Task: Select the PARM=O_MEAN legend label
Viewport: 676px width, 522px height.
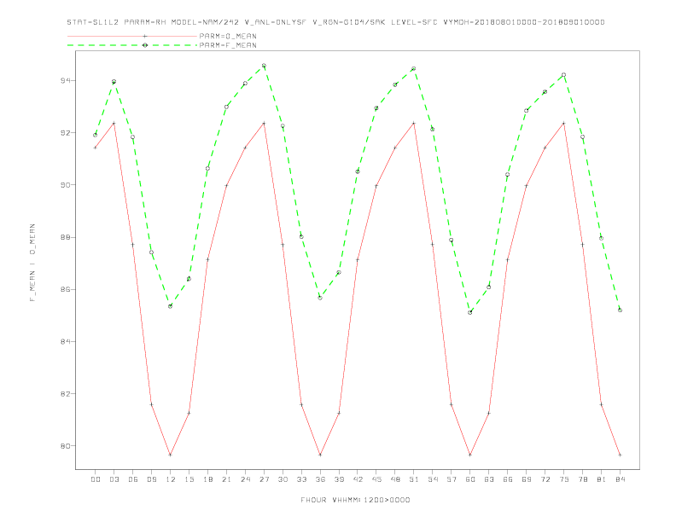Action: coord(228,36)
